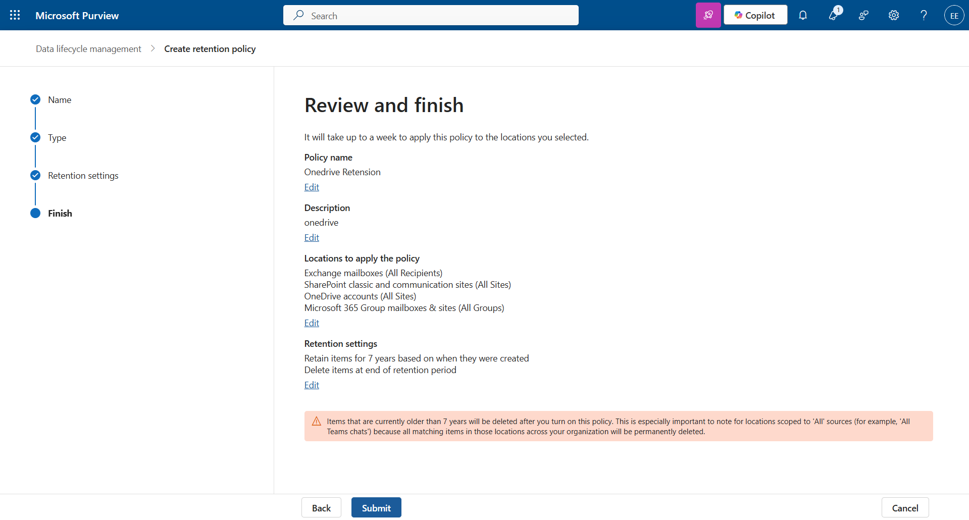
Task: Edit the retention settings
Action: [x=311, y=385]
